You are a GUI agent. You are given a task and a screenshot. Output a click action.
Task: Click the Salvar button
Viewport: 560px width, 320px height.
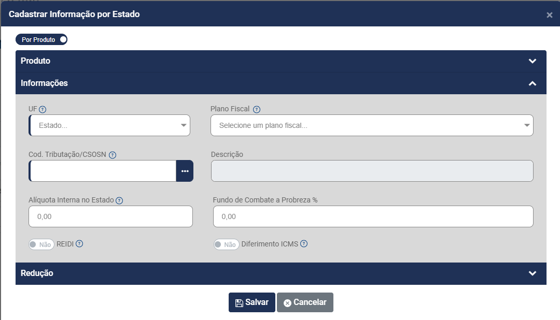pos(252,302)
